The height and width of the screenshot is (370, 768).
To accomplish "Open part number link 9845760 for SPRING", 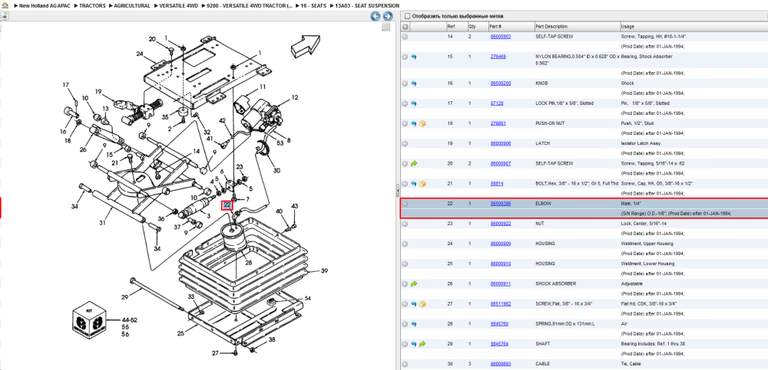I will coord(500,323).
